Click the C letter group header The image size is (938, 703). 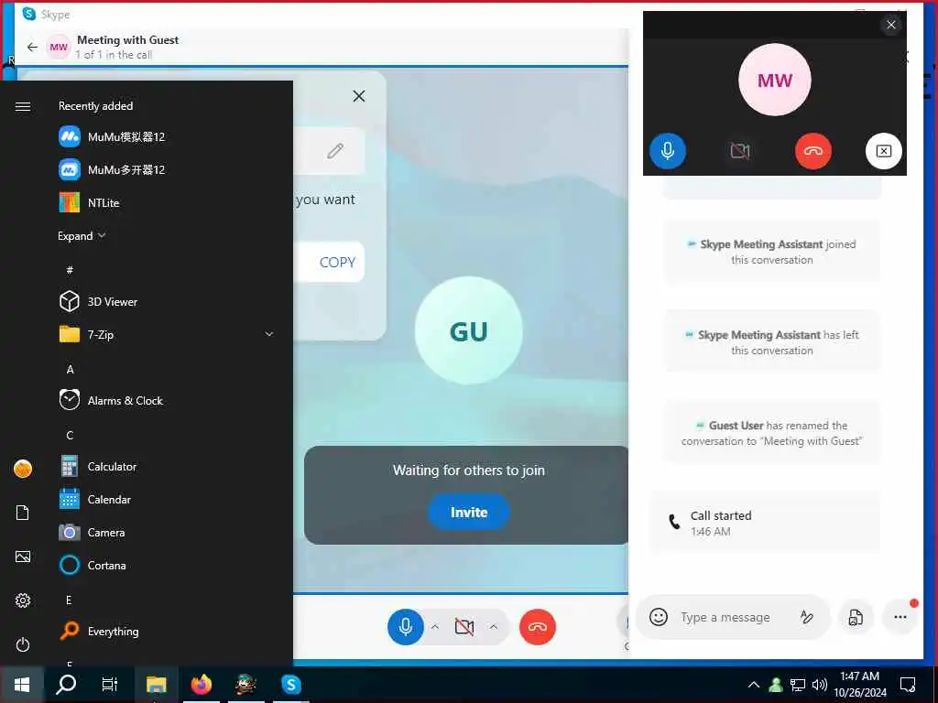(70, 435)
